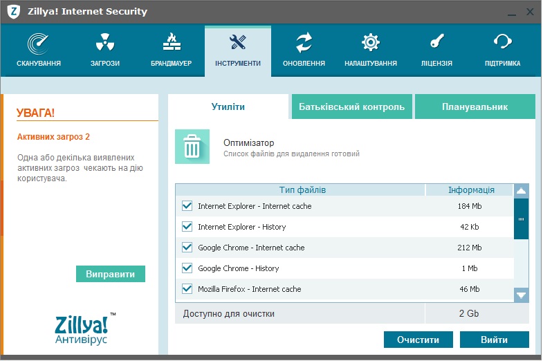Click the Mozilla Firefox - Internet cache label

(250, 289)
